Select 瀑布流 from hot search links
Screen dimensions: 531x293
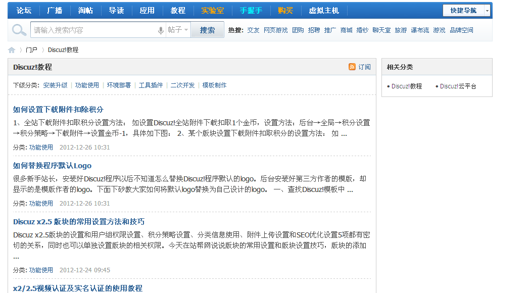420,30
